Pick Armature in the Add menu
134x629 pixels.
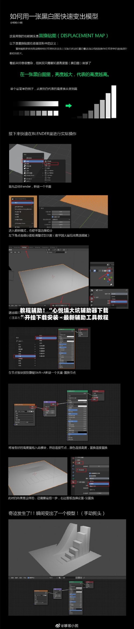coord(29,179)
